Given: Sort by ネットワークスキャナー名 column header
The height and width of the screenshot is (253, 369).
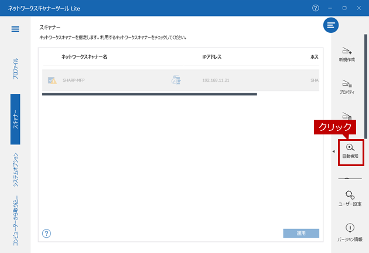Looking at the screenshot, I should click(84, 57).
